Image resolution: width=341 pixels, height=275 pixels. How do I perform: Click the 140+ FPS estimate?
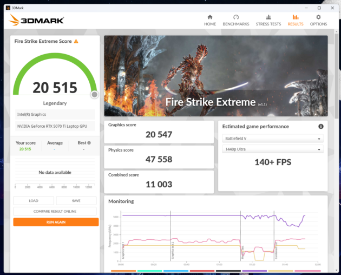[273, 162]
